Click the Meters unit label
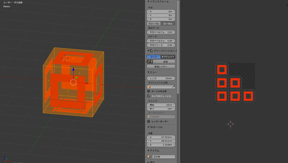 click(7, 6)
